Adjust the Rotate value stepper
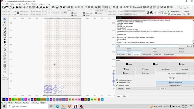Image resolution: width=194 pixels, height=109 pixels. 62,13
